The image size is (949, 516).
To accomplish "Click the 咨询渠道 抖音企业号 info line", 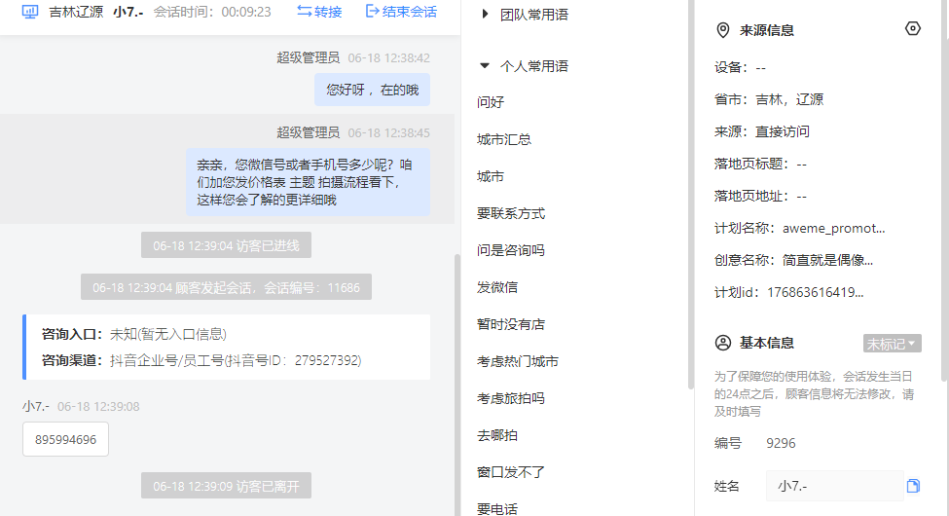I will pos(201,360).
